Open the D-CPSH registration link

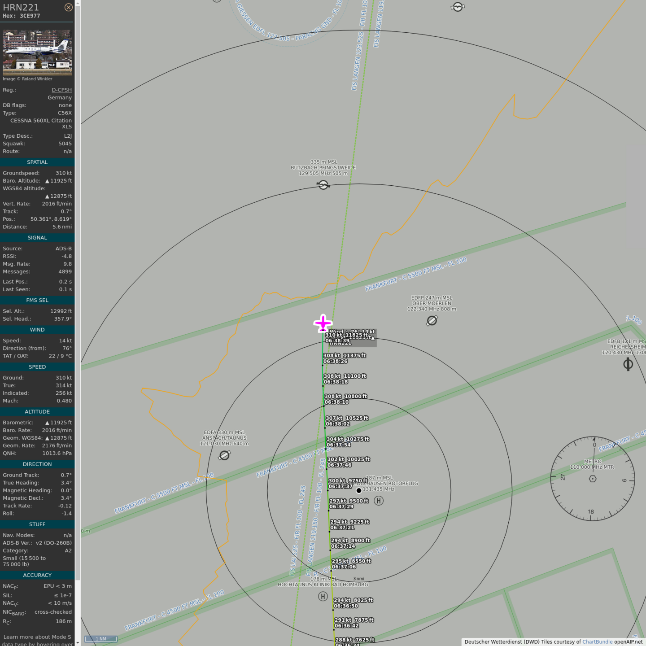tap(61, 90)
